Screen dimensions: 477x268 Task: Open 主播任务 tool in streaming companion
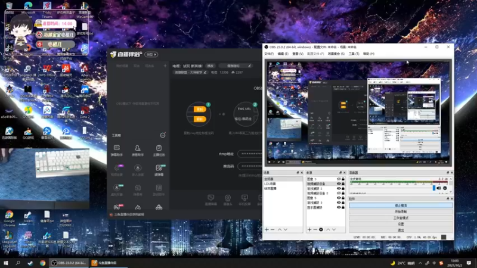click(159, 151)
